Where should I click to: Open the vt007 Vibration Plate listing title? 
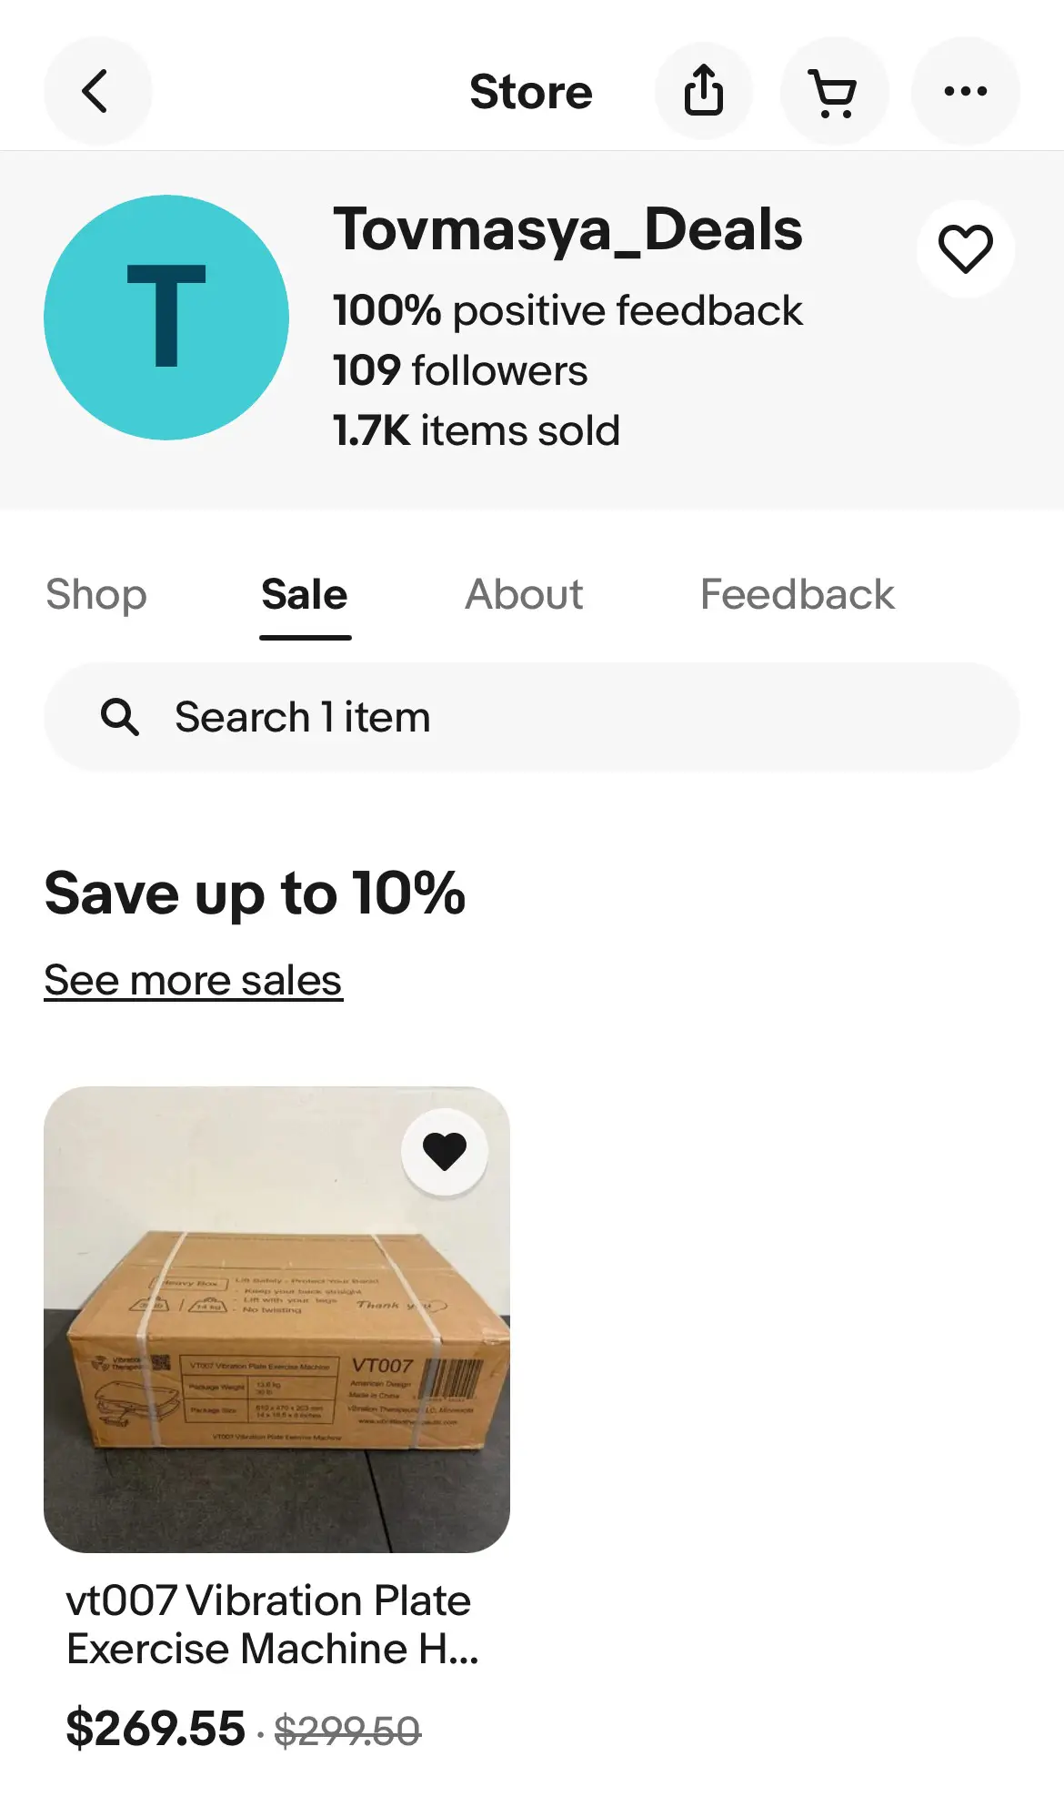pos(271,1624)
